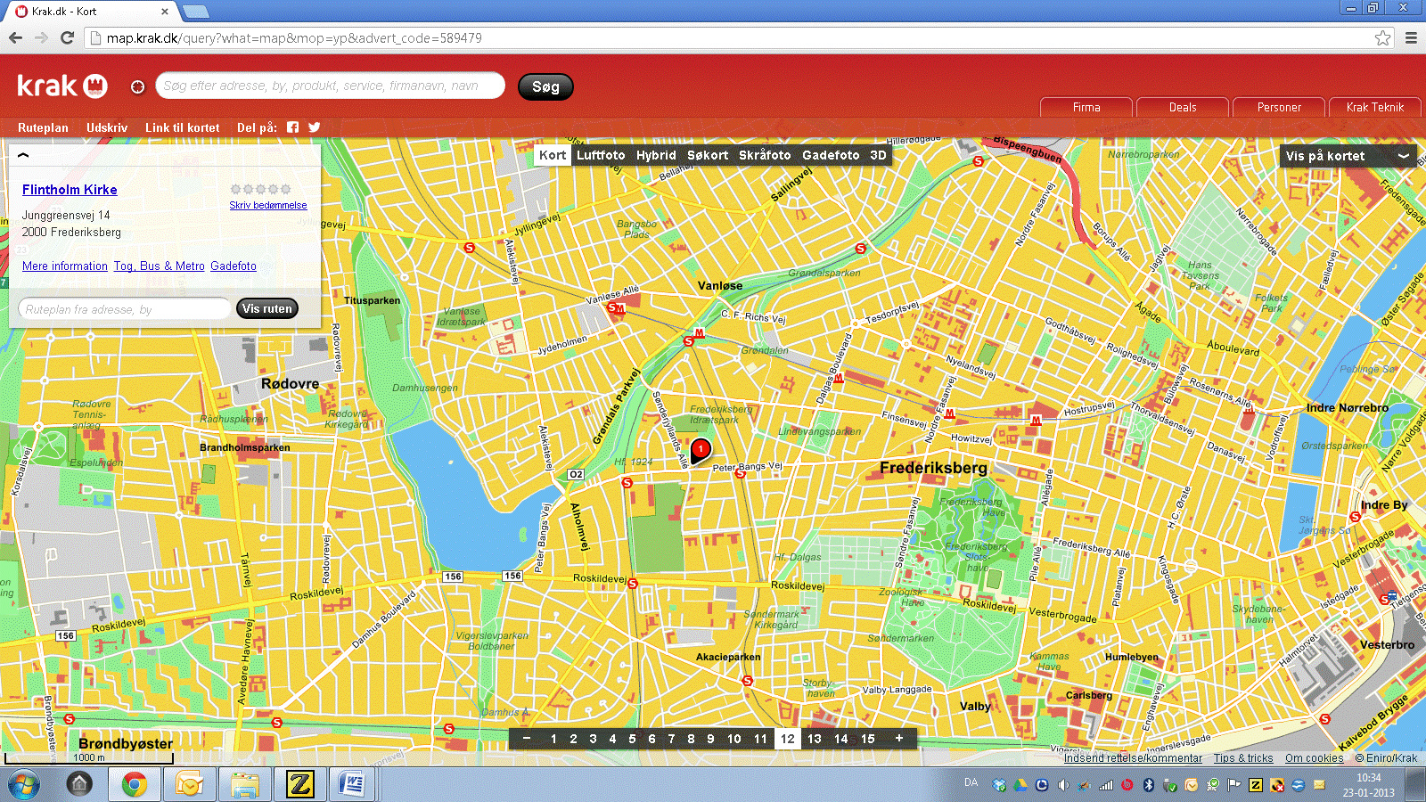Click the Twitter share icon
This screenshot has width=1426, height=802.
coord(315,127)
